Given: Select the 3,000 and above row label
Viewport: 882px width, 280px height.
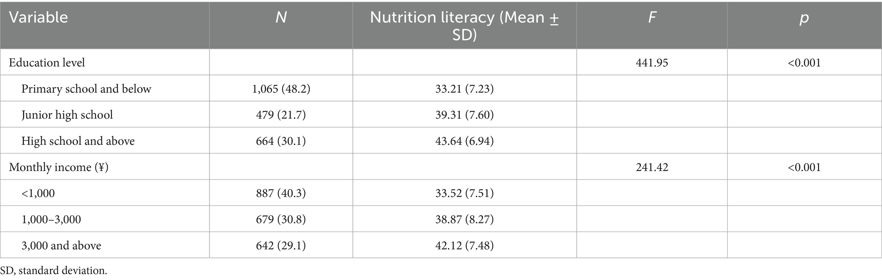Looking at the screenshot, I should [x=61, y=246].
